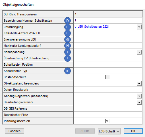Image resolution: width=145 pixels, height=137 pixels.
Task: Confirm with the OK button
Action: pos(133,131)
